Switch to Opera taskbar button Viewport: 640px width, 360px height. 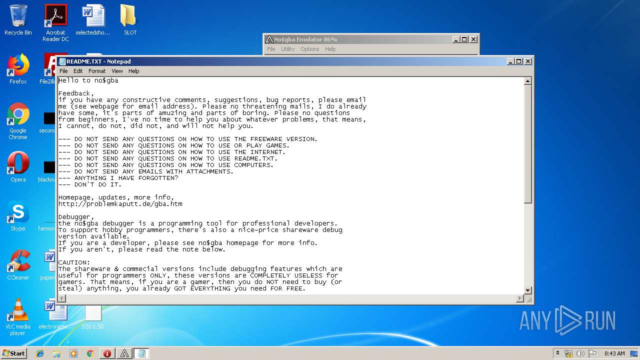tap(107, 353)
